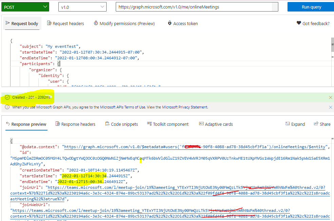Open the Microsoft Privacy Statement link
Image resolution: width=334 pixels, height=221 pixels.
tap(185, 107)
